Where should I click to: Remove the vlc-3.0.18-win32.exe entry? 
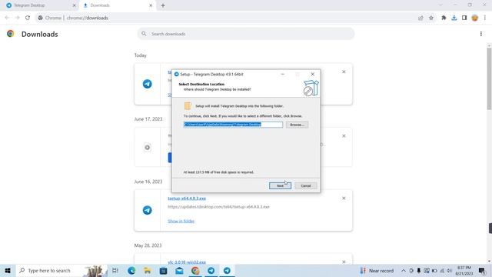(344, 262)
